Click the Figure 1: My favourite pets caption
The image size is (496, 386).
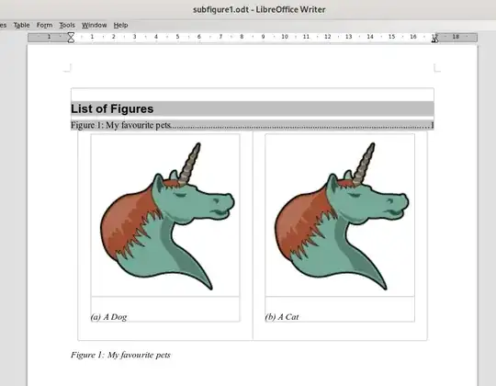click(120, 355)
